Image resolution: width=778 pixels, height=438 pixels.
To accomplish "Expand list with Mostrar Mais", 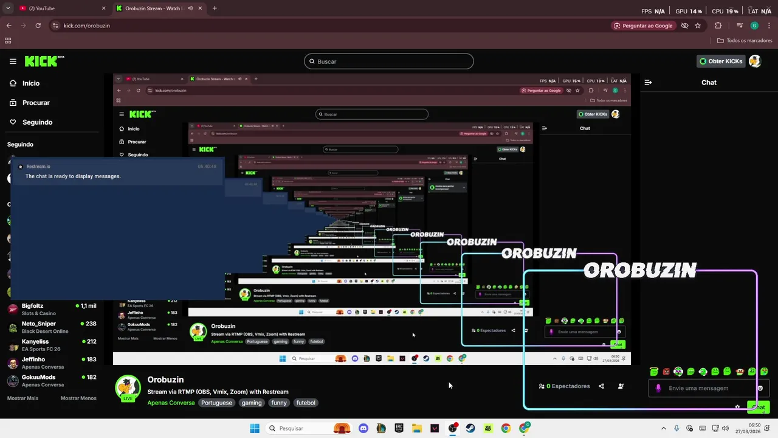I will (x=22, y=398).
